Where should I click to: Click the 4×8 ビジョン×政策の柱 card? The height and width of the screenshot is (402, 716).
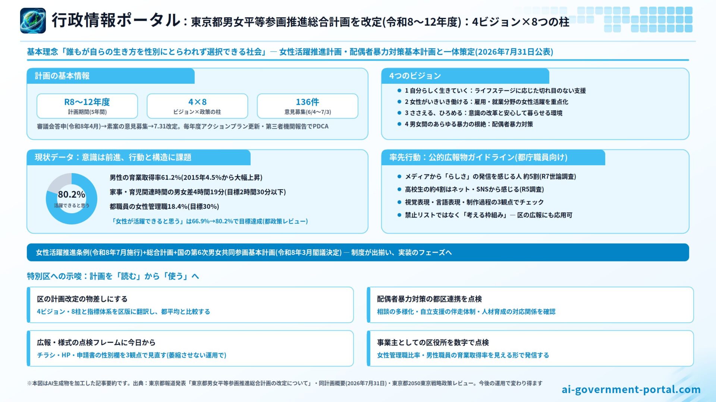pyautogui.click(x=197, y=106)
